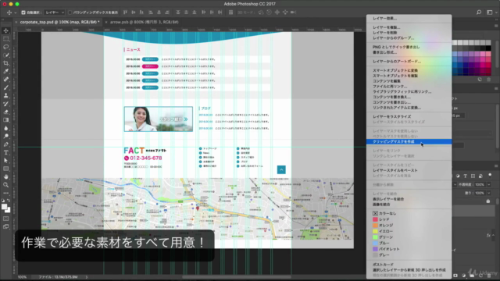Collapse the fx layer effects arrow
The image size is (500, 281).
pyautogui.click(x=493, y=236)
